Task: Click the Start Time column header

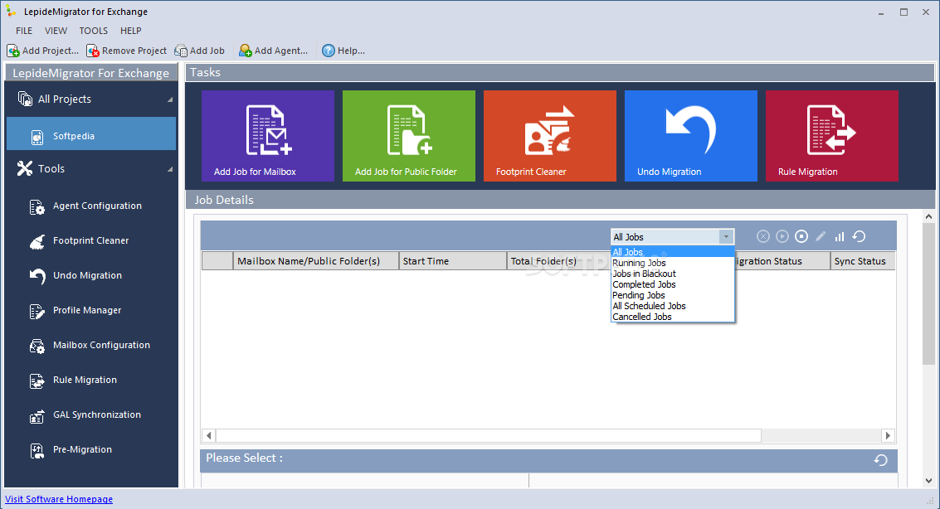Action: [x=453, y=261]
